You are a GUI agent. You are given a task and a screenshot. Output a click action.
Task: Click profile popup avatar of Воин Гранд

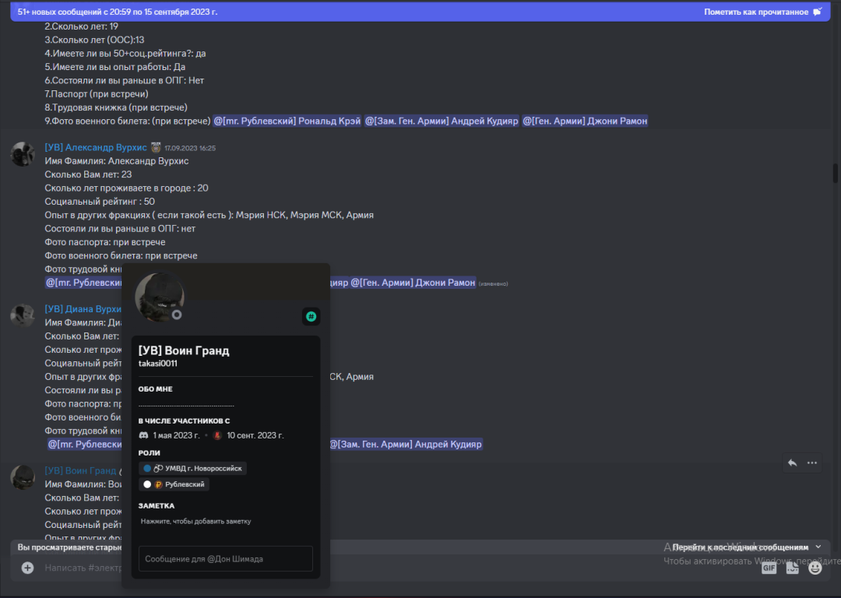point(160,297)
